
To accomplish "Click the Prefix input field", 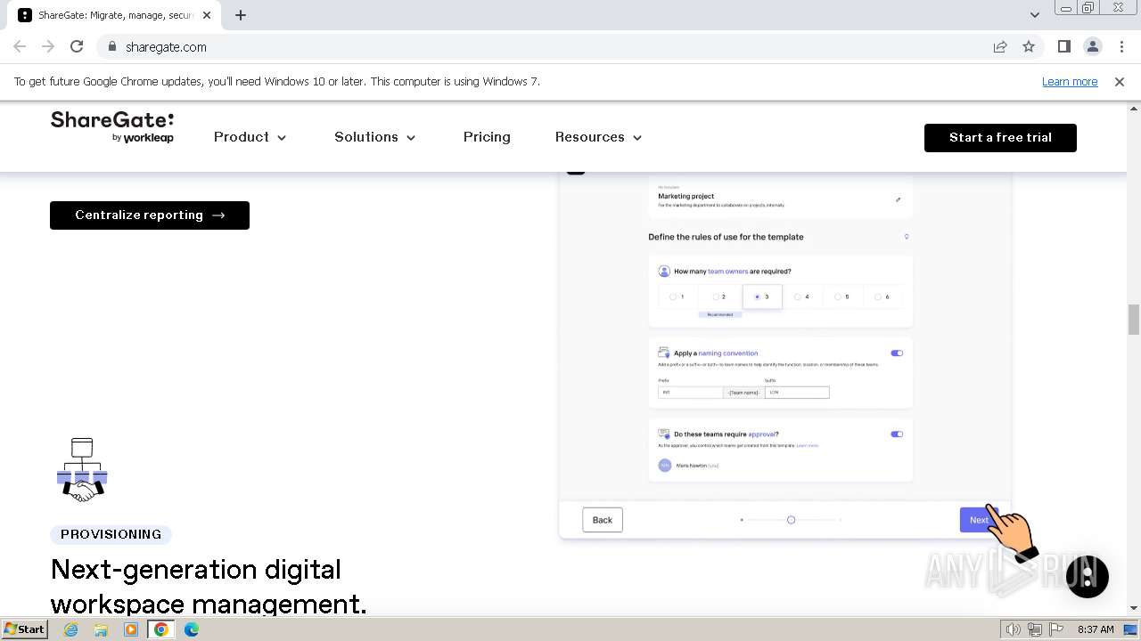I will pyautogui.click(x=691, y=392).
